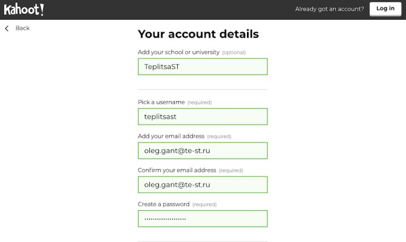
Task: Click "(required)" hint next to Create a password
Action: (204, 205)
